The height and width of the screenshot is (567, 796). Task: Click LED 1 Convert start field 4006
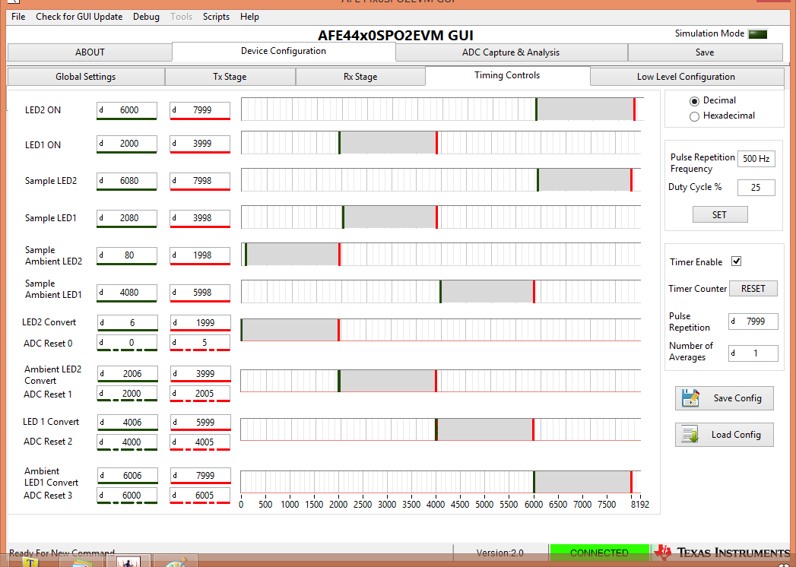128,423
